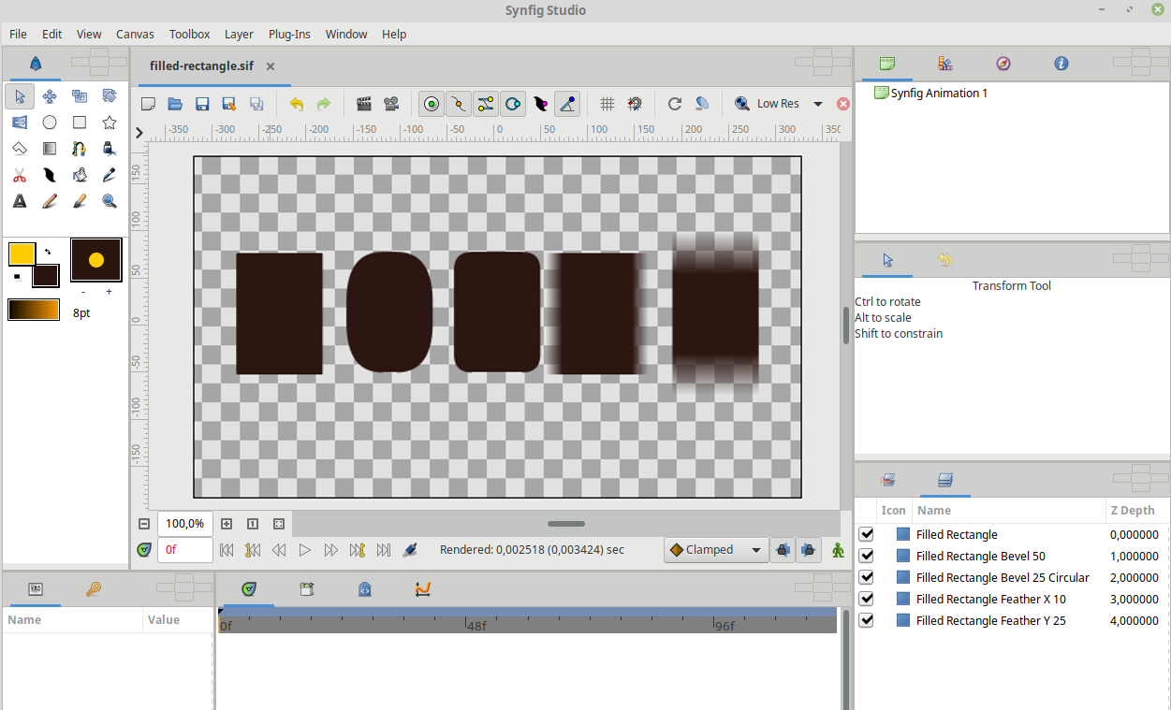Viewport: 1171px width, 710px height.
Task: Toggle the animation mode icon
Action: click(838, 550)
